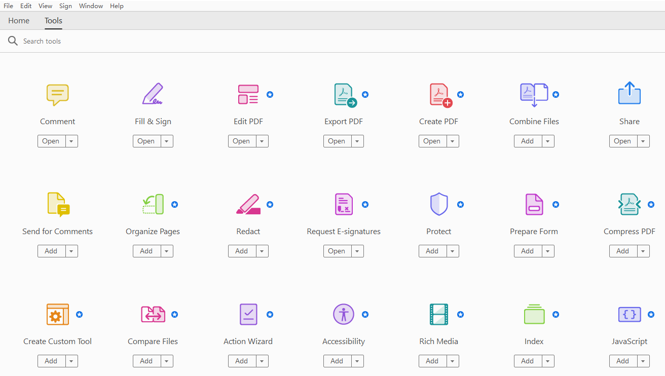Screen dimensions: 665x376
Task: Select the Accessibility person icon
Action: [x=344, y=314]
